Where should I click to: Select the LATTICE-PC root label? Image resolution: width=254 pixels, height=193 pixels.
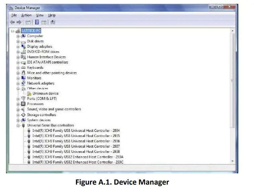[31, 31]
